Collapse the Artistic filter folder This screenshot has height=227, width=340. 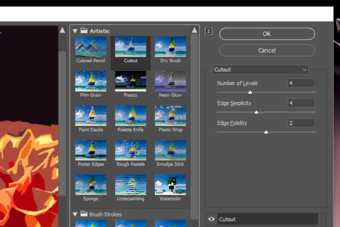(x=75, y=31)
